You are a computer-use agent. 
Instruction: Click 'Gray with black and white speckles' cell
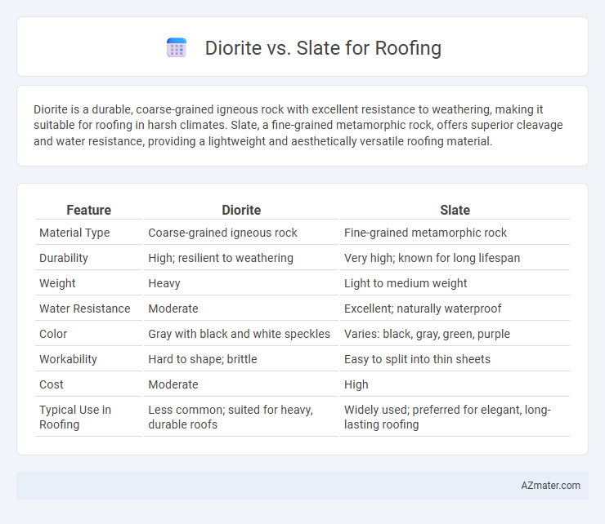241,334
